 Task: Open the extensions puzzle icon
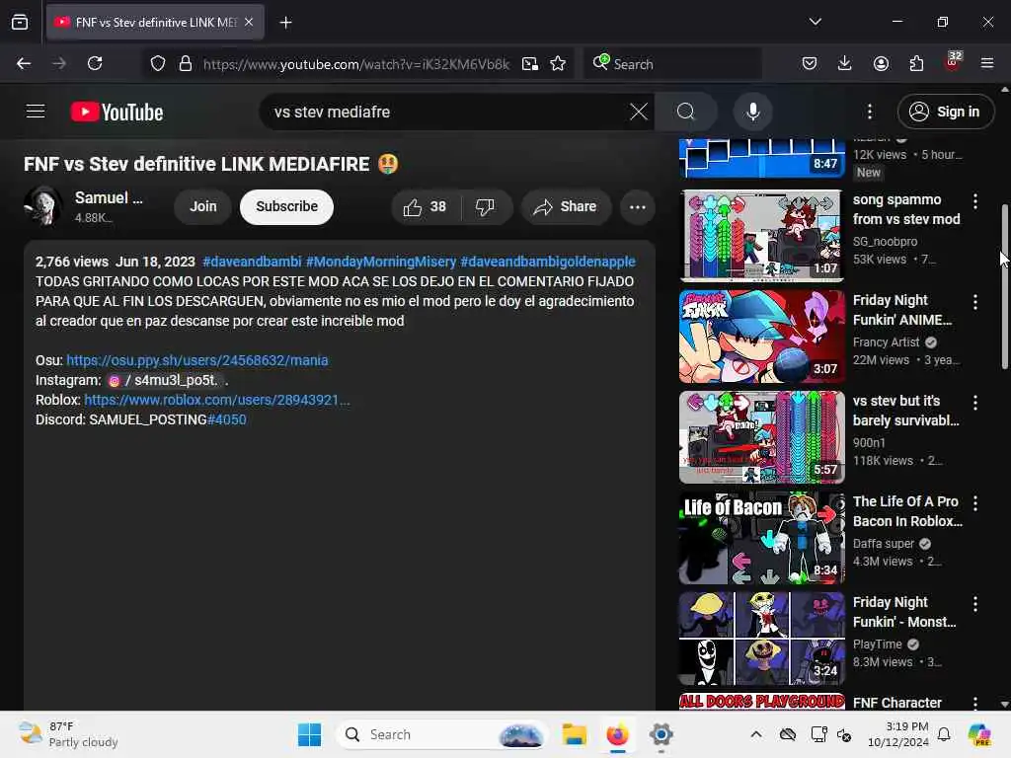(916, 63)
